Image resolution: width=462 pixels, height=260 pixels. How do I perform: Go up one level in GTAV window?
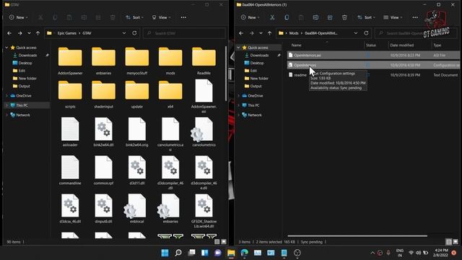coord(38,33)
